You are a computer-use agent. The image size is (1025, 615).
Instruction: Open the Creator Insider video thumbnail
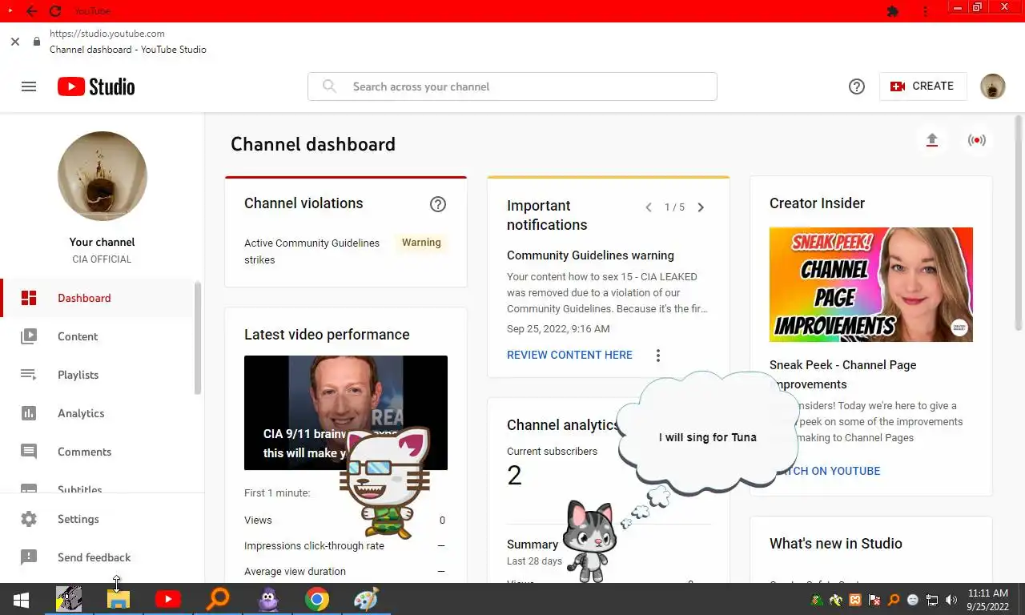[x=871, y=284]
